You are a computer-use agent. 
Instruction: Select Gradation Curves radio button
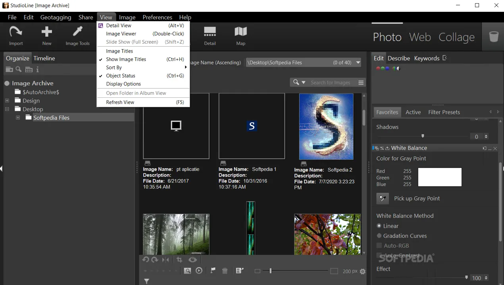coord(379,236)
